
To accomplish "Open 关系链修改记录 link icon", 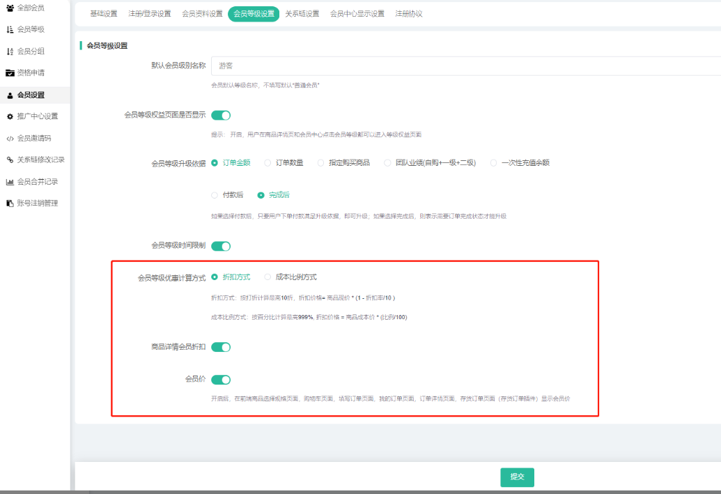I will tap(10, 160).
